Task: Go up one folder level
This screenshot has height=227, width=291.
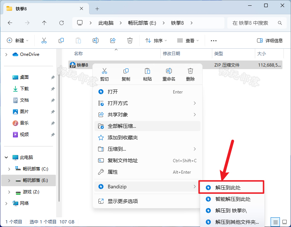Action: pos(44,23)
